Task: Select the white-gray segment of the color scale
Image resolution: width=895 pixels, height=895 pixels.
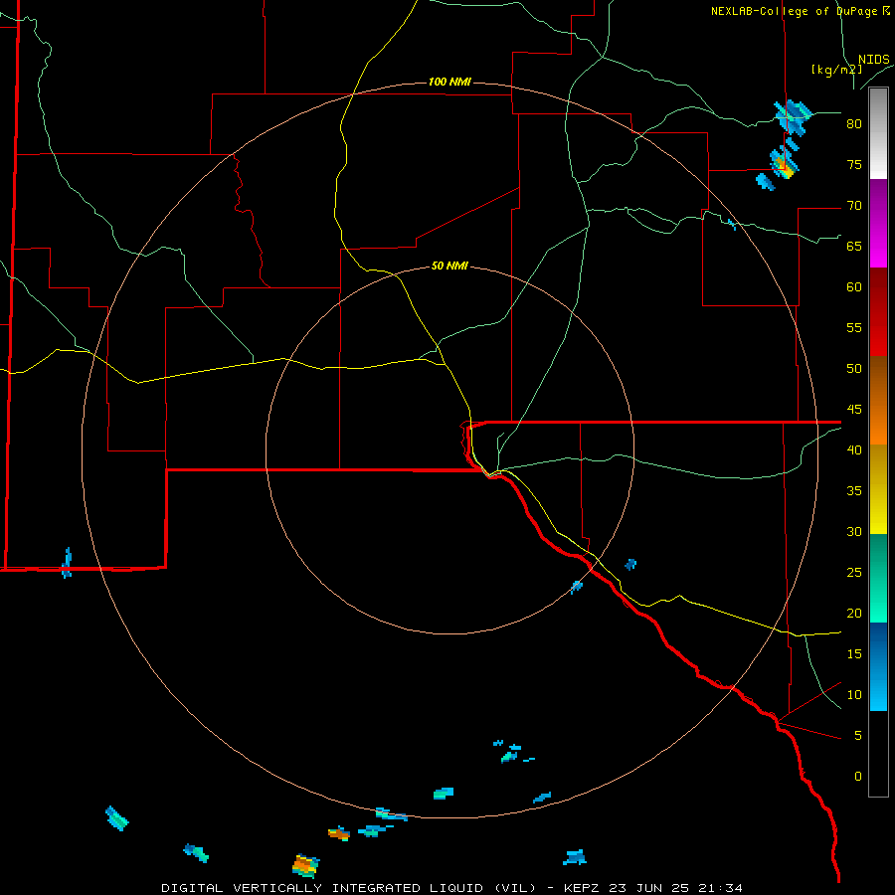Action: [x=878, y=133]
